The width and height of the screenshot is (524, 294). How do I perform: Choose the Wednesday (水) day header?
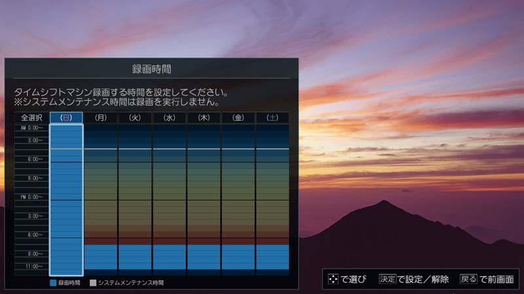169,118
